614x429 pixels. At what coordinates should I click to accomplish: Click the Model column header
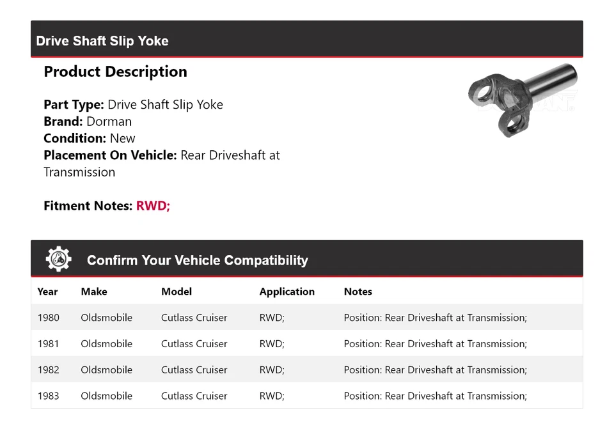pos(177,292)
